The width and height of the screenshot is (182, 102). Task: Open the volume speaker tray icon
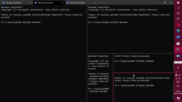[179, 78]
